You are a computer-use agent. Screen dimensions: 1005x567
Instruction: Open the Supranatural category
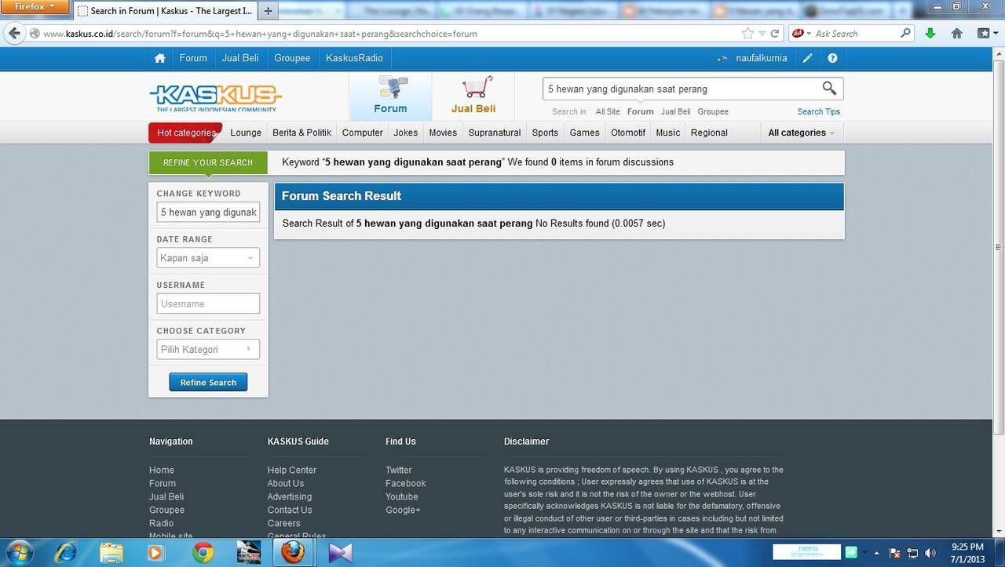point(495,133)
